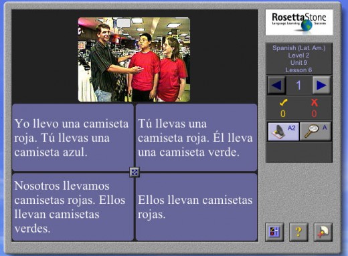
Task: Click the empty dark panel below mode icons
Action: 299,152
